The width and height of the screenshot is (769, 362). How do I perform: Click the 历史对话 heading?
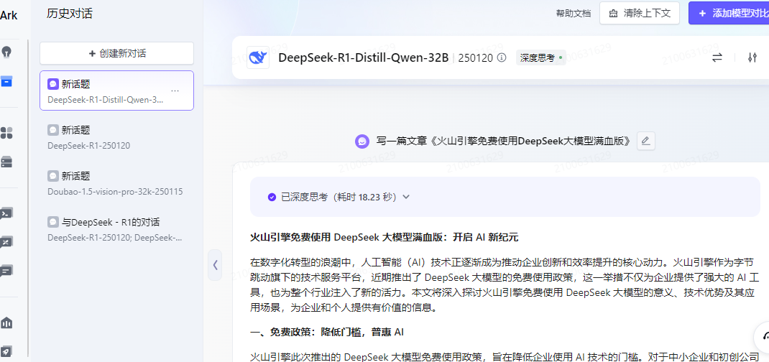click(x=70, y=14)
